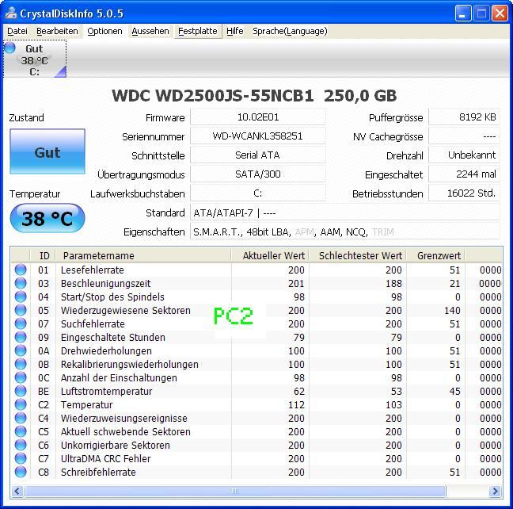Click the Firmware field 10.02E01
Image resolution: width=513 pixels, height=509 pixels.
258,117
